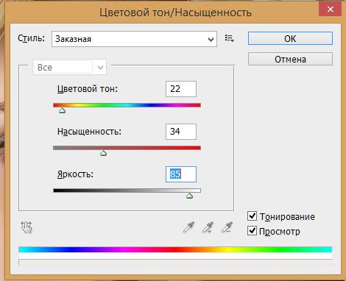Viewport: 346px width, 281px height.
Task: Click the Стиль dropdown arrow chevron
Action: click(211, 40)
